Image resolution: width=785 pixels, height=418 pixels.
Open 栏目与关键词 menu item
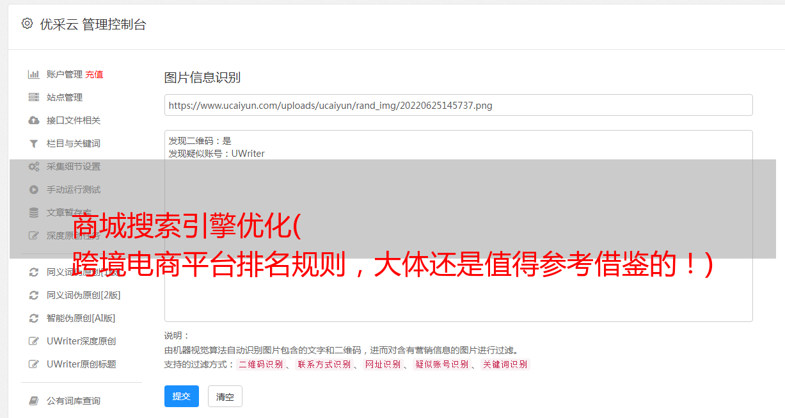tap(74, 143)
